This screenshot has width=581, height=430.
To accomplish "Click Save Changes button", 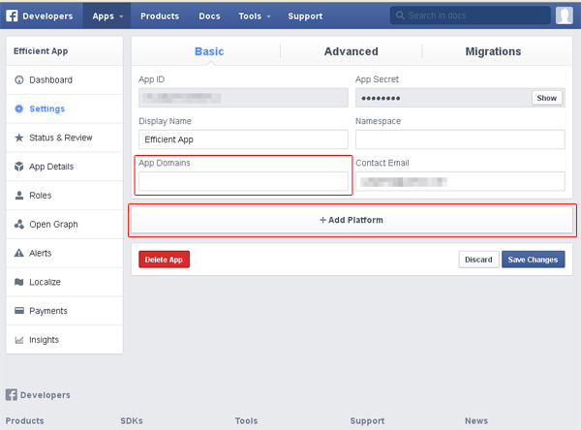I will click(533, 260).
